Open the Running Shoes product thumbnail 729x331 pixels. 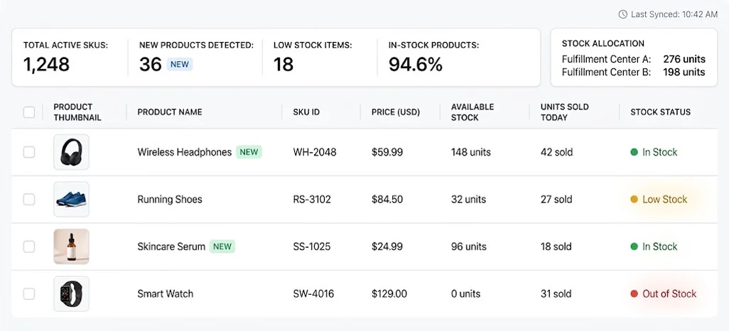(x=71, y=200)
